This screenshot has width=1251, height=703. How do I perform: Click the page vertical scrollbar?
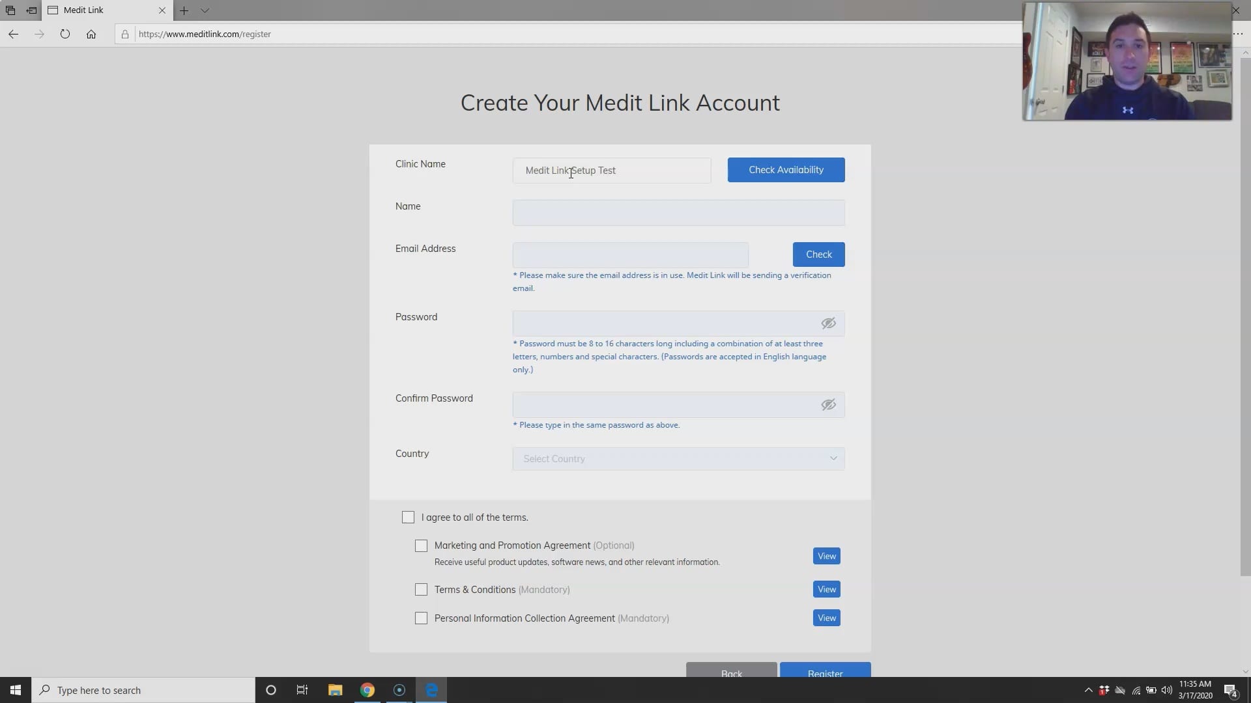click(1245, 316)
